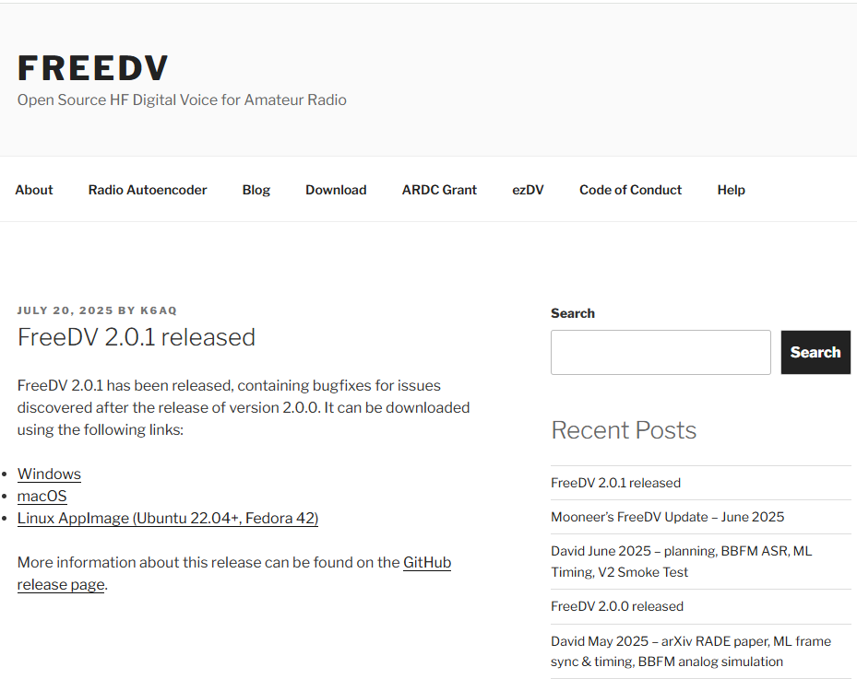Focus the sidebar search input field

(x=661, y=352)
